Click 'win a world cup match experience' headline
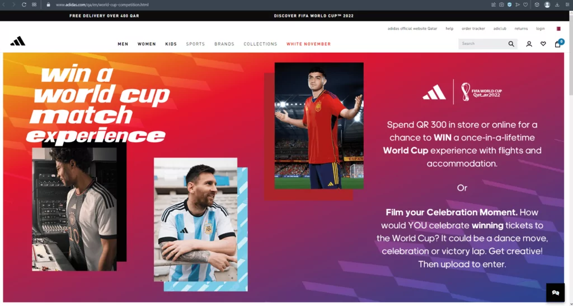Image resolution: width=573 pixels, height=306 pixels. pyautogui.click(x=98, y=105)
